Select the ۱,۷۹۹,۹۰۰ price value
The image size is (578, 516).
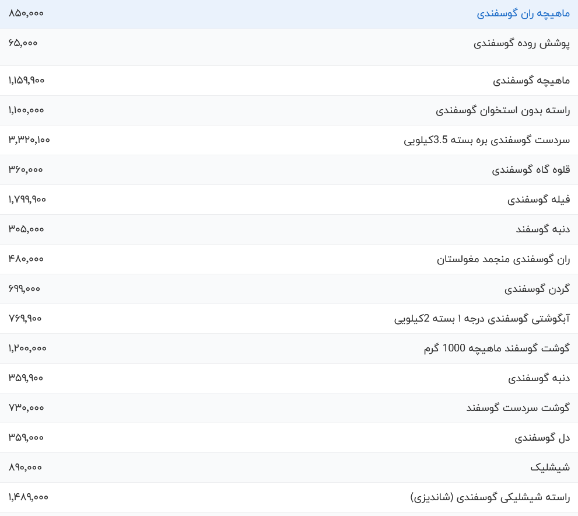tap(27, 199)
